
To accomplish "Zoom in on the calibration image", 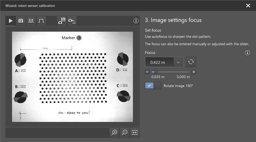I will click(114, 132).
